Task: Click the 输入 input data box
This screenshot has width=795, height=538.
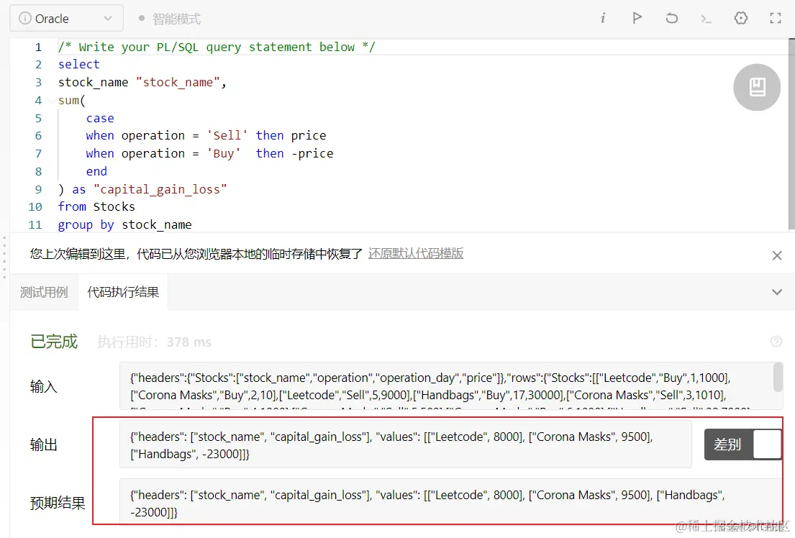Action: [451, 386]
